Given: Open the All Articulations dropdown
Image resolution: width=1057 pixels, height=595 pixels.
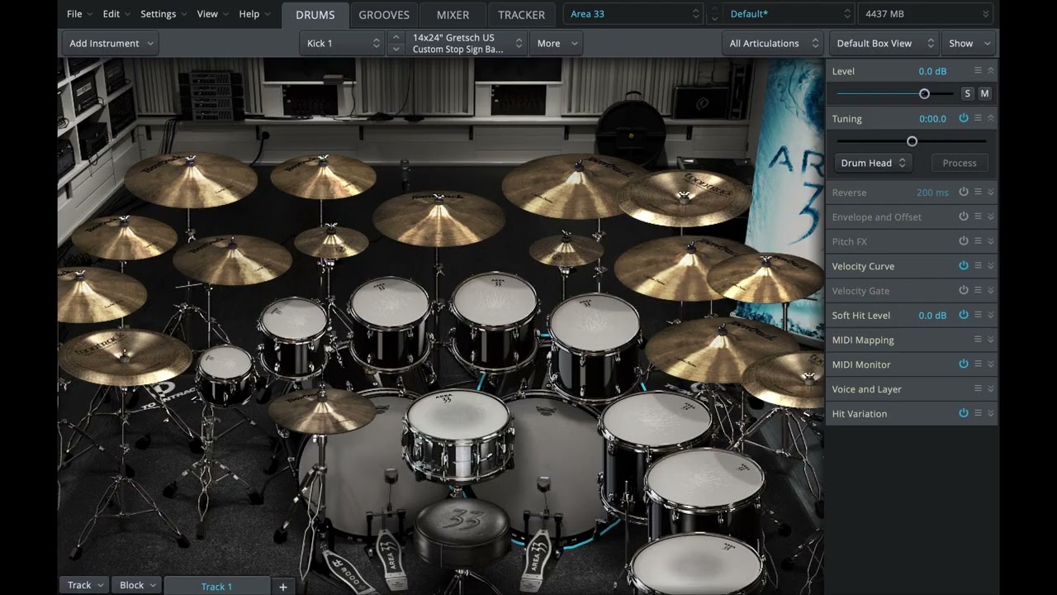Looking at the screenshot, I should pos(773,43).
